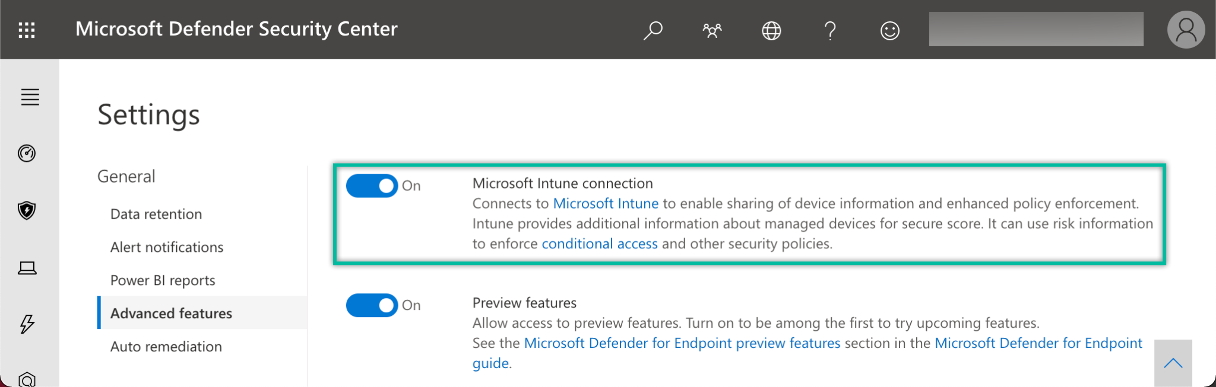Disable the Preview features toggle

pos(372,306)
